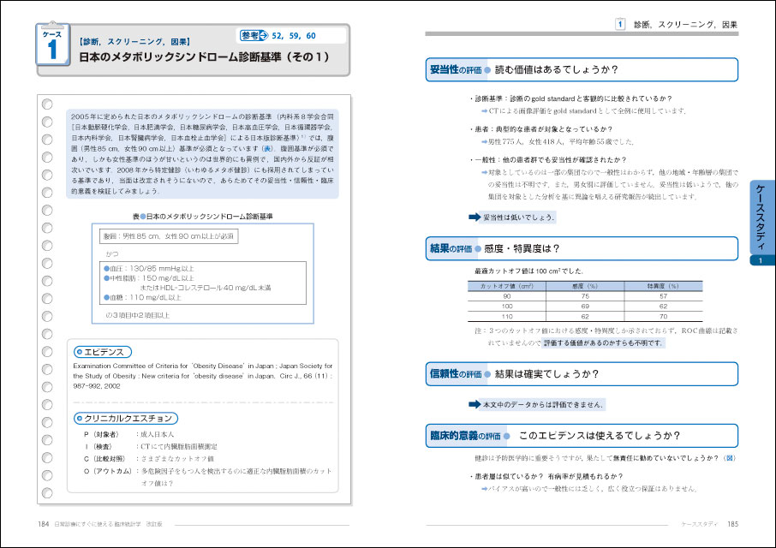
Task: Click the Case 1 calendar icon
Action: (x=52, y=45)
